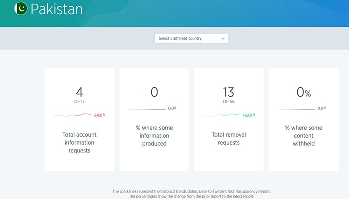Click '% where some information produced' label
The width and height of the screenshot is (349, 199).
coord(154,136)
